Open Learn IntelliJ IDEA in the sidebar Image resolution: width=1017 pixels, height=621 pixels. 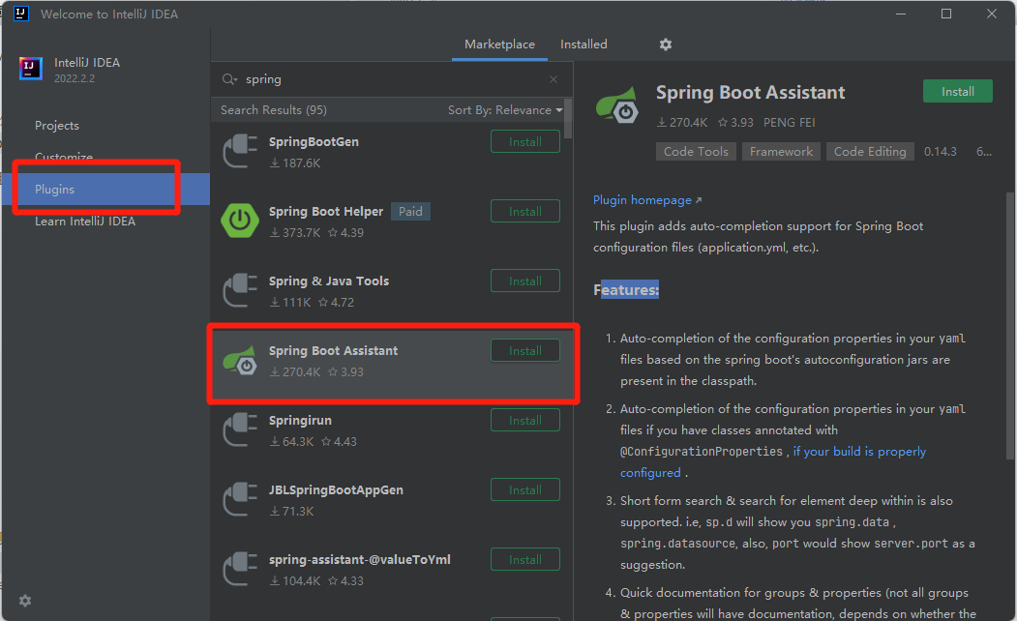tap(85, 222)
